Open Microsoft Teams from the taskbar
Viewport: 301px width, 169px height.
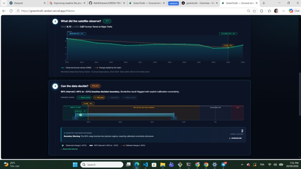coord(171,165)
